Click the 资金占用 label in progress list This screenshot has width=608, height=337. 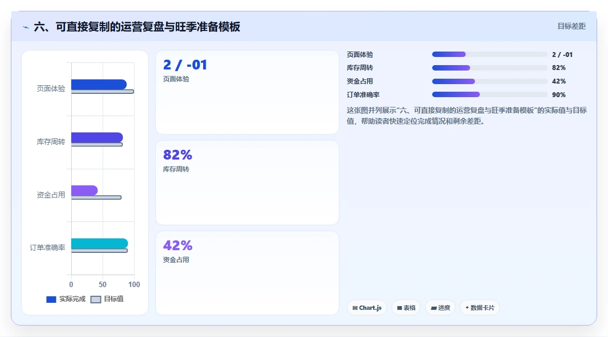(x=360, y=81)
